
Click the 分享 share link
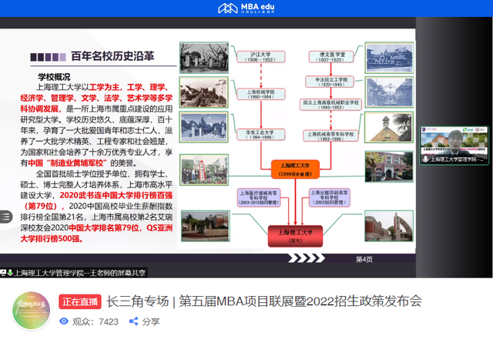tap(151, 321)
